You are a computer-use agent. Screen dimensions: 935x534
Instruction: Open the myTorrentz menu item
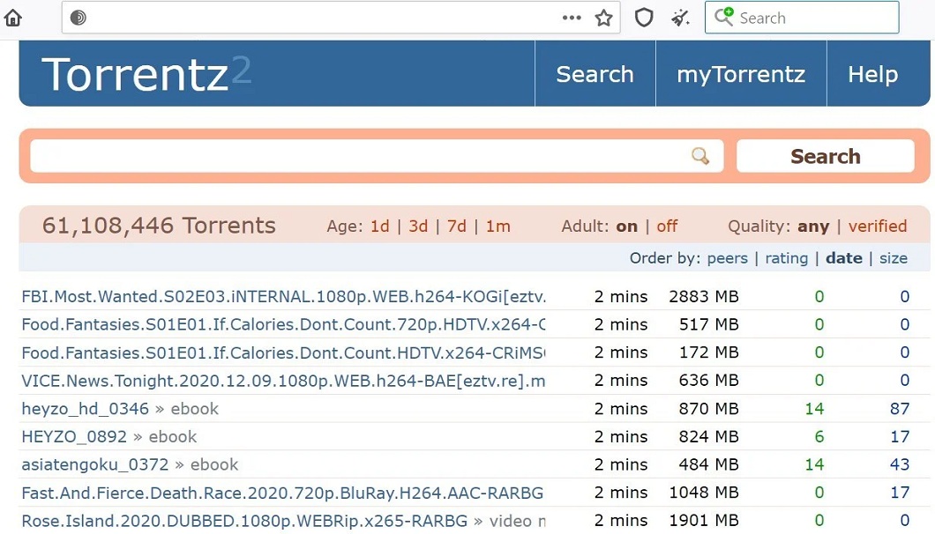(740, 74)
